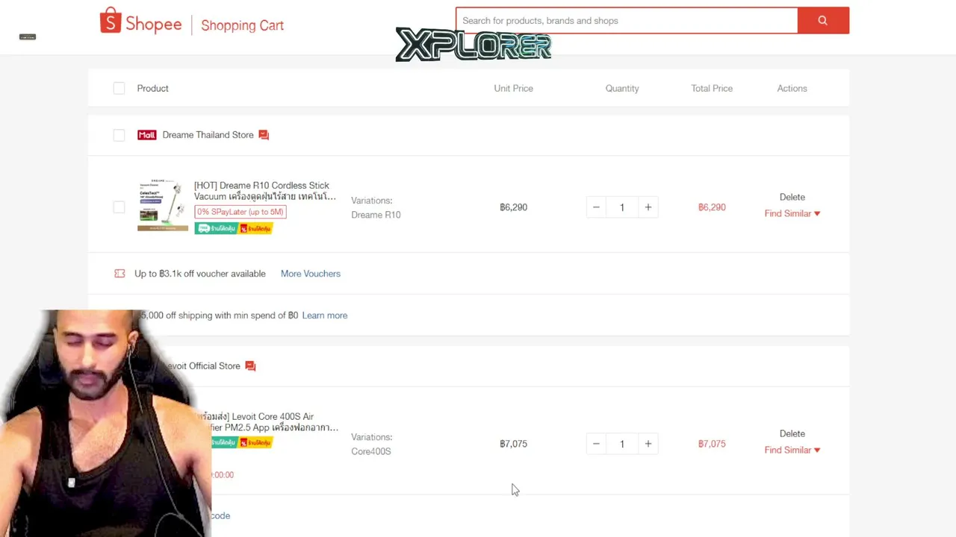Click the Mall badge beside Dreame store

146,135
